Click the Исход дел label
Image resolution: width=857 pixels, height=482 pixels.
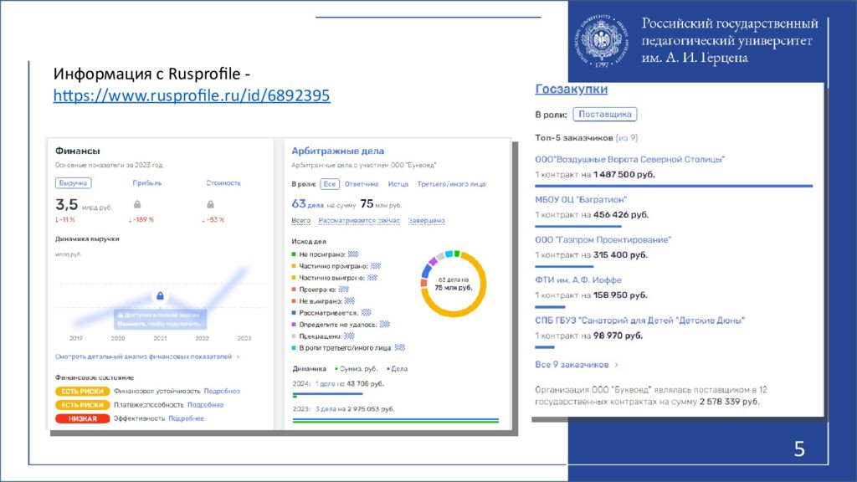coord(309,242)
